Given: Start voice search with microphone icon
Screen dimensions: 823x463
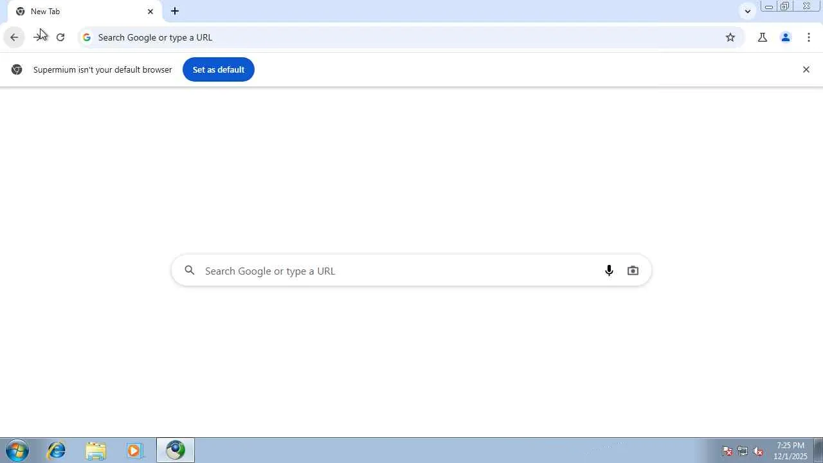Looking at the screenshot, I should click(609, 271).
